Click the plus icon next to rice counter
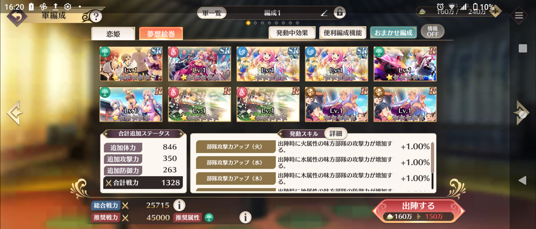Screen dimensions: 536x229 (x=495, y=12)
